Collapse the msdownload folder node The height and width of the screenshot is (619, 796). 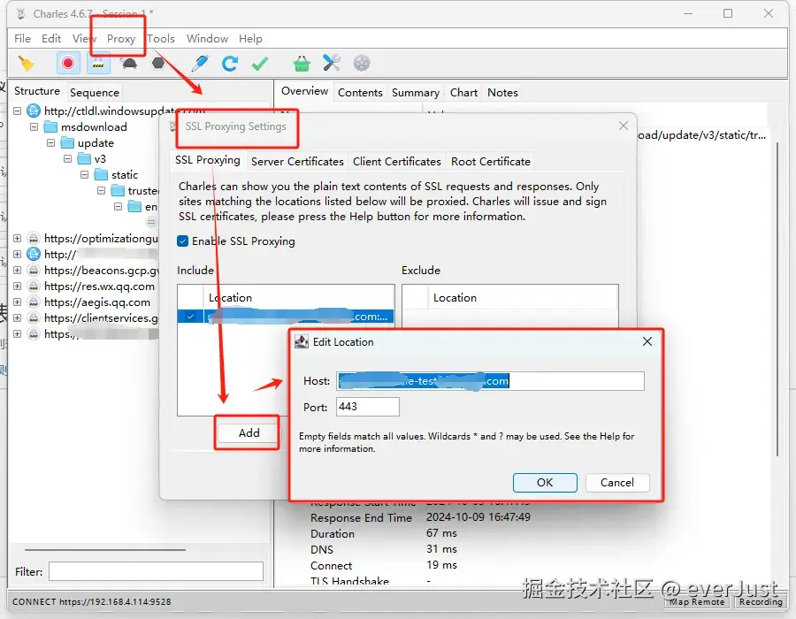(x=34, y=126)
